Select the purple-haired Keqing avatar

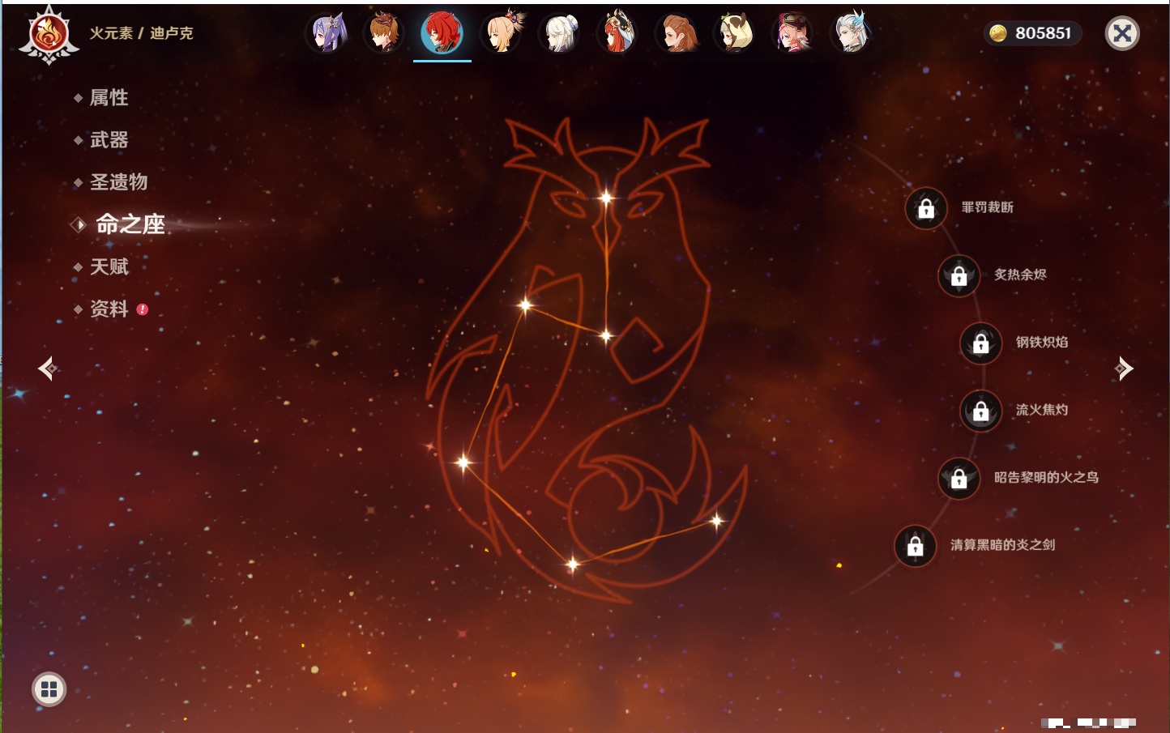(327, 33)
